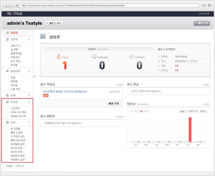The image size is (215, 176).
Task: Collapse the 디자인 section chevron
Action: tap(29, 102)
